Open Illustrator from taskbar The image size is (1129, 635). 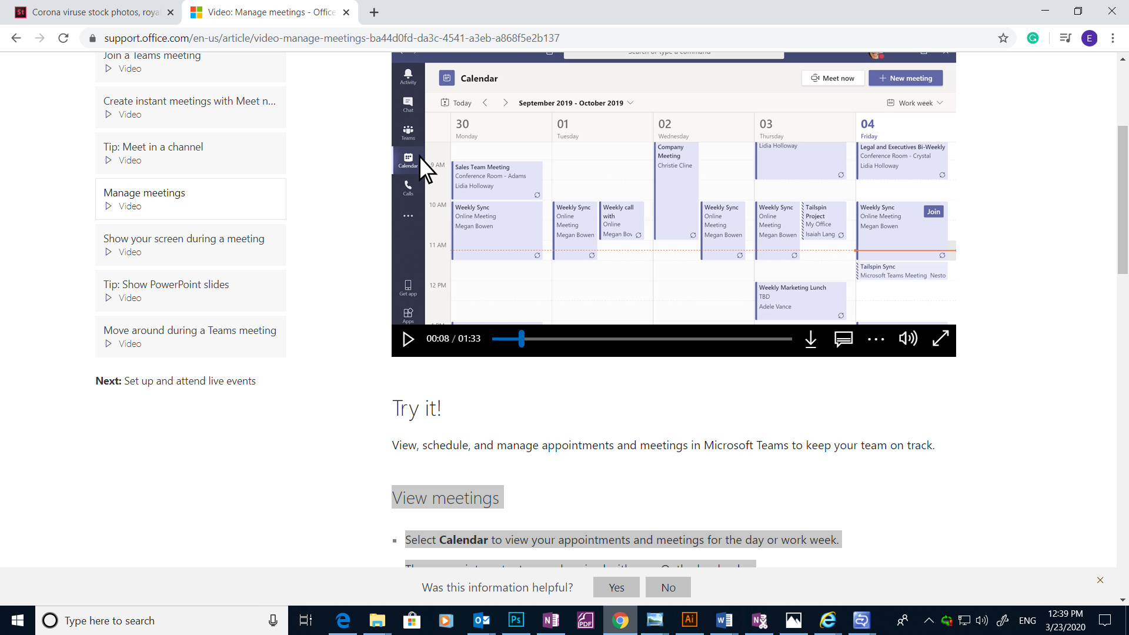[x=689, y=620]
